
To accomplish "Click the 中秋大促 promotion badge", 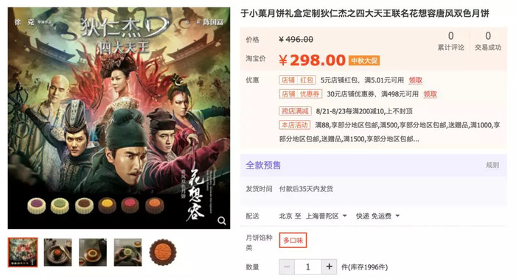I will 364,60.
